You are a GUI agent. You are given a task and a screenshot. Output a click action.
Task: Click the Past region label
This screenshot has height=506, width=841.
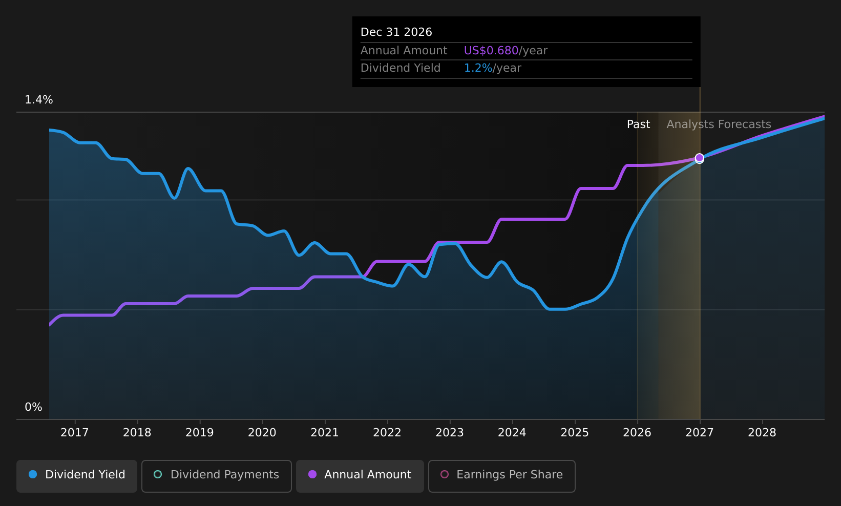(639, 124)
